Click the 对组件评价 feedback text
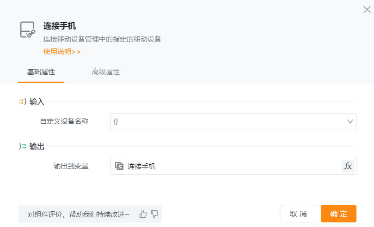The image size is (374, 227). tap(79, 214)
